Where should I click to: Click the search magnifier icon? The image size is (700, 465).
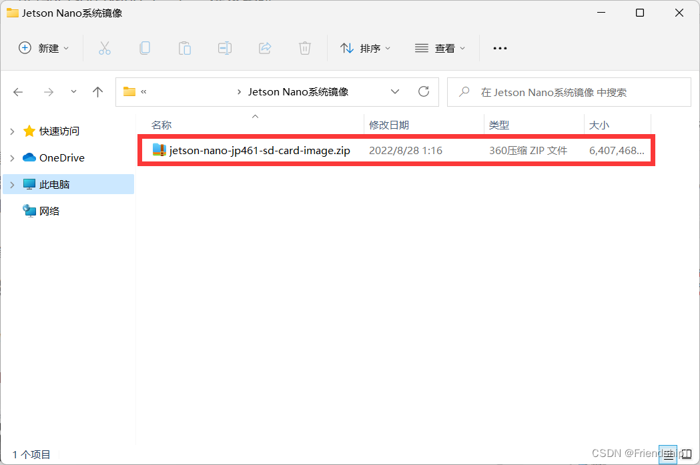tap(464, 92)
